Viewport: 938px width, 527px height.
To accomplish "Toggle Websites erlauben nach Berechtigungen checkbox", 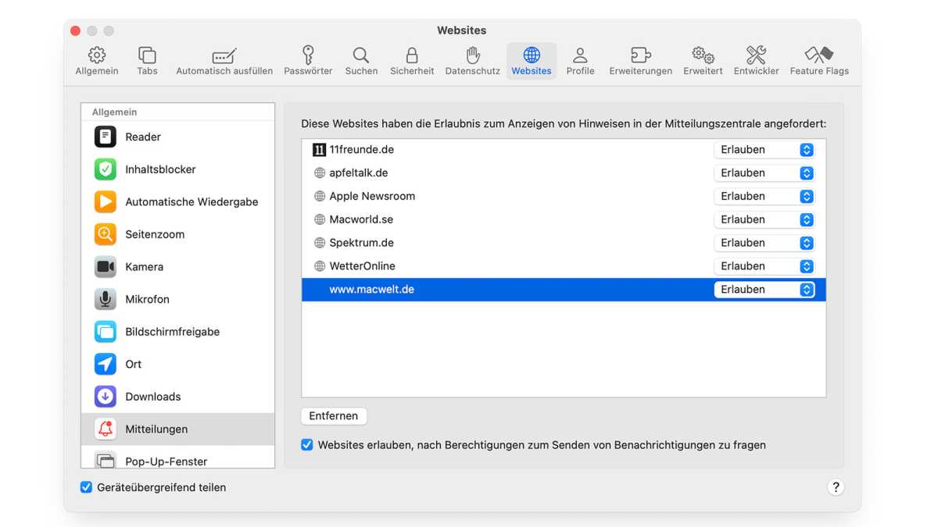I will pos(307,445).
